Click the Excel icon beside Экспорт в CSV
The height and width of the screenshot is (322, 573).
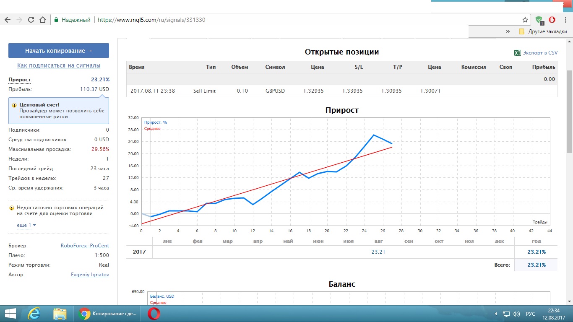pos(517,53)
